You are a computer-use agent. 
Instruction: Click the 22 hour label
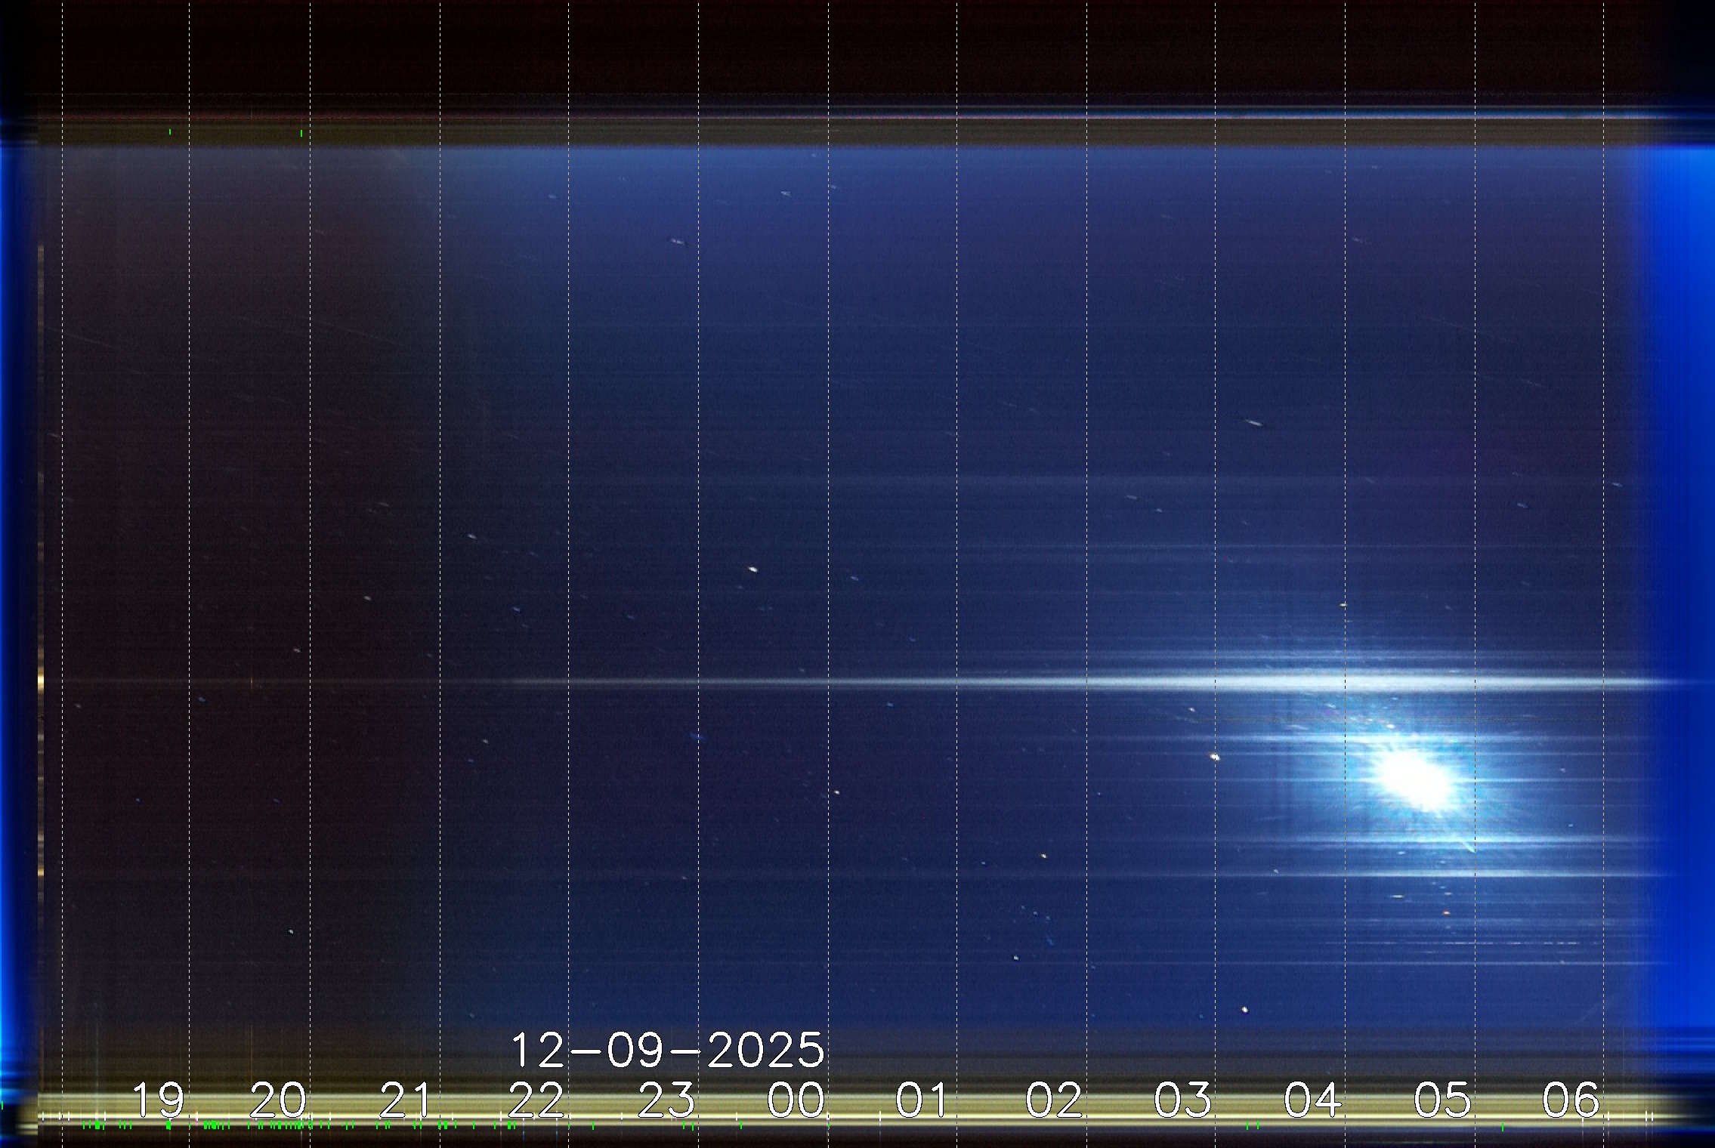pyautogui.click(x=536, y=1099)
